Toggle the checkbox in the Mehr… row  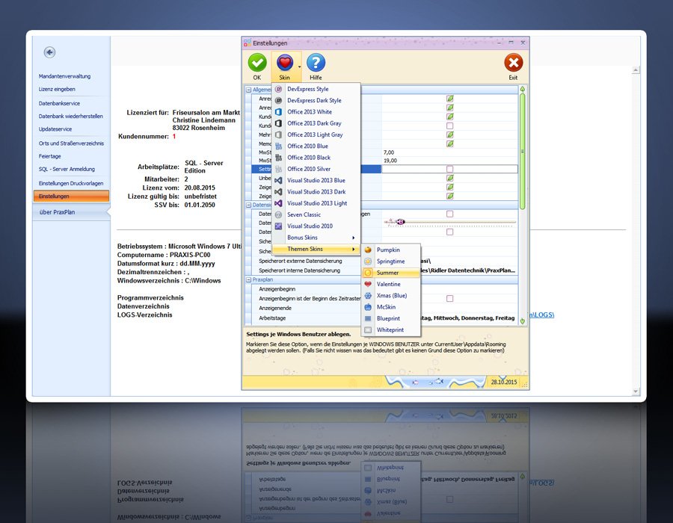pyautogui.click(x=450, y=134)
